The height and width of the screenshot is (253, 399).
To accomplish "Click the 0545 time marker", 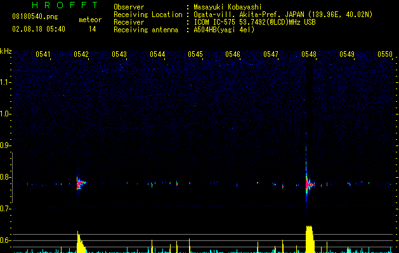I will coord(195,54).
